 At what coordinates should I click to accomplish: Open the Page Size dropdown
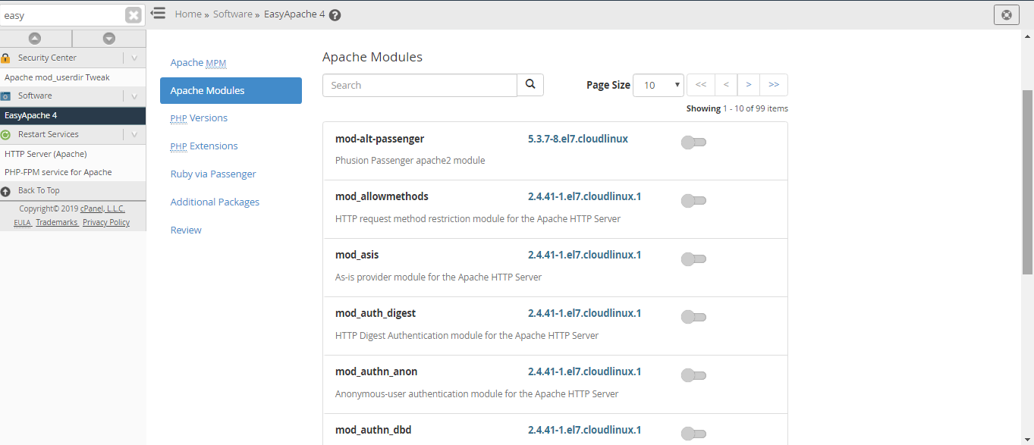point(658,85)
